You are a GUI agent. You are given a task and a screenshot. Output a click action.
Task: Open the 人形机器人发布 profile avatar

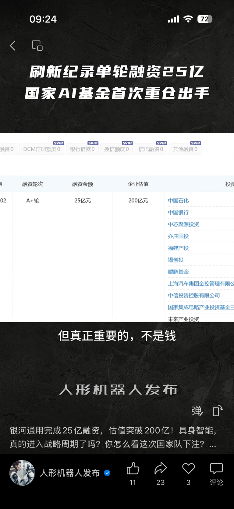[x=22, y=472]
